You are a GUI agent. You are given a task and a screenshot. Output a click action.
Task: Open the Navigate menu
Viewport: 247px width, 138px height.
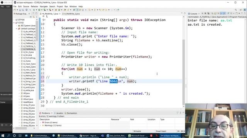pos(44,7)
